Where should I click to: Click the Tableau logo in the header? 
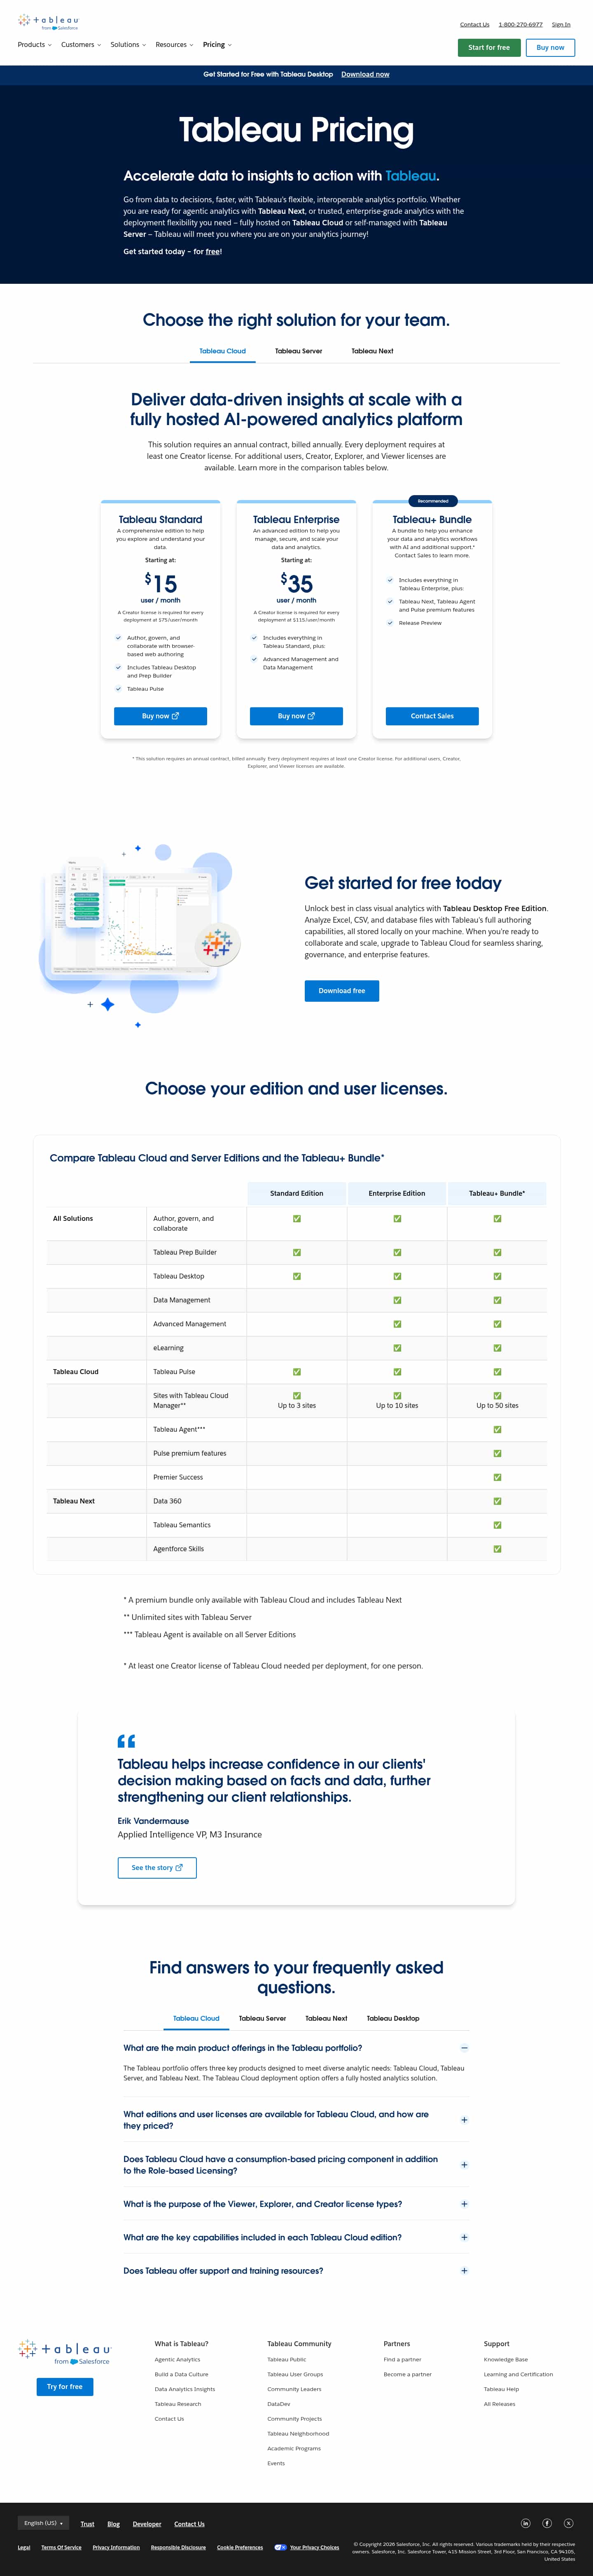coord(47,22)
